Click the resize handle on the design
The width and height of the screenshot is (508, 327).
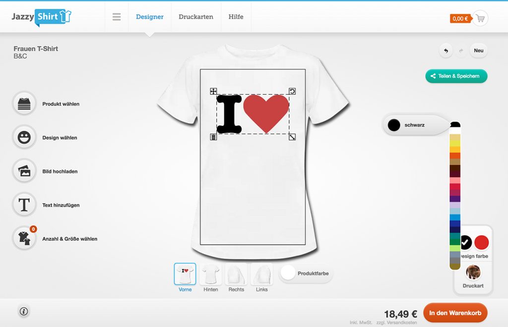point(292,137)
